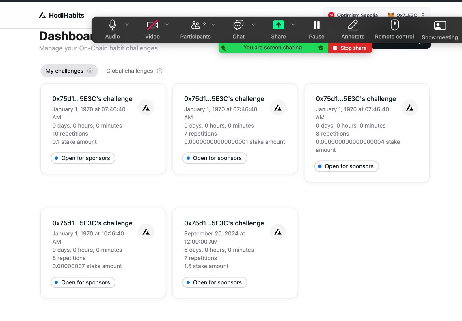Pause the screen share

(317, 29)
